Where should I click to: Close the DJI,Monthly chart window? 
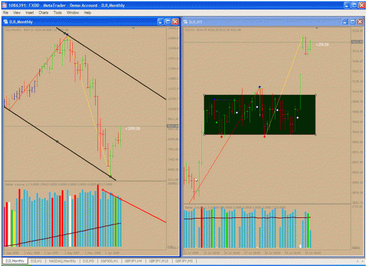click(x=176, y=22)
